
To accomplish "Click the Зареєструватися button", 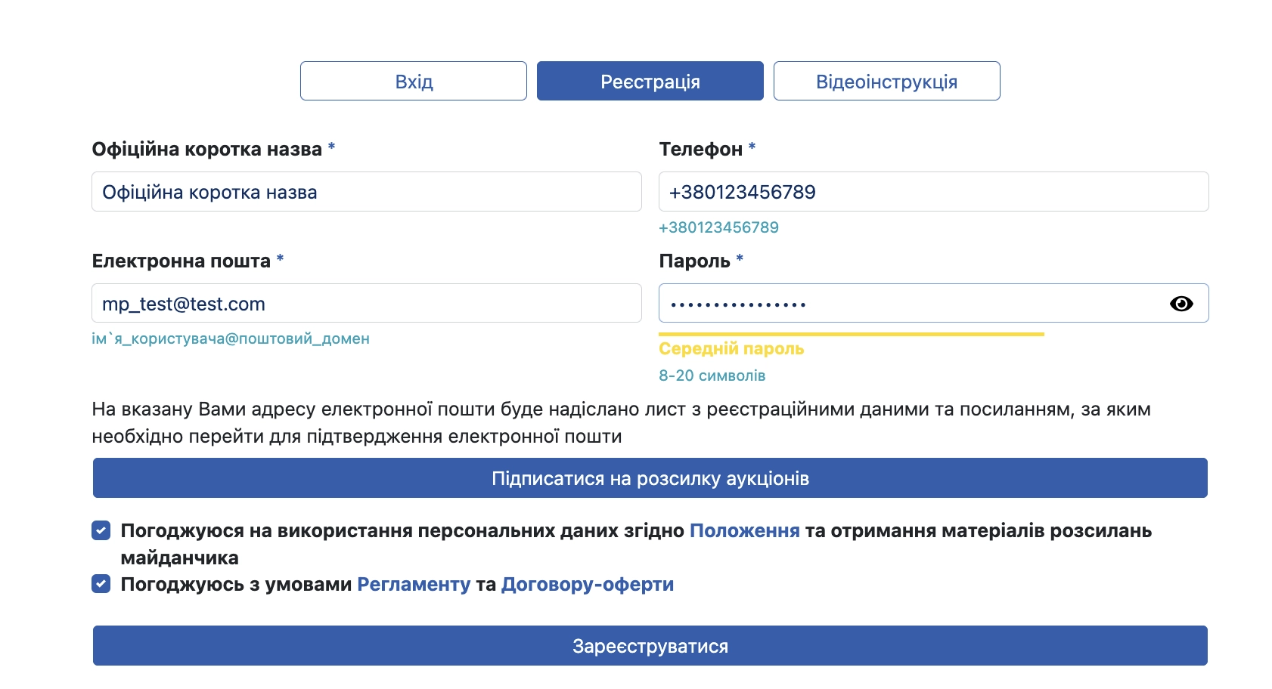I will [x=650, y=646].
